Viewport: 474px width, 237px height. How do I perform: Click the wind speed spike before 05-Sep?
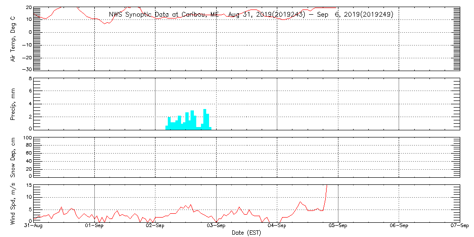coord(326,192)
